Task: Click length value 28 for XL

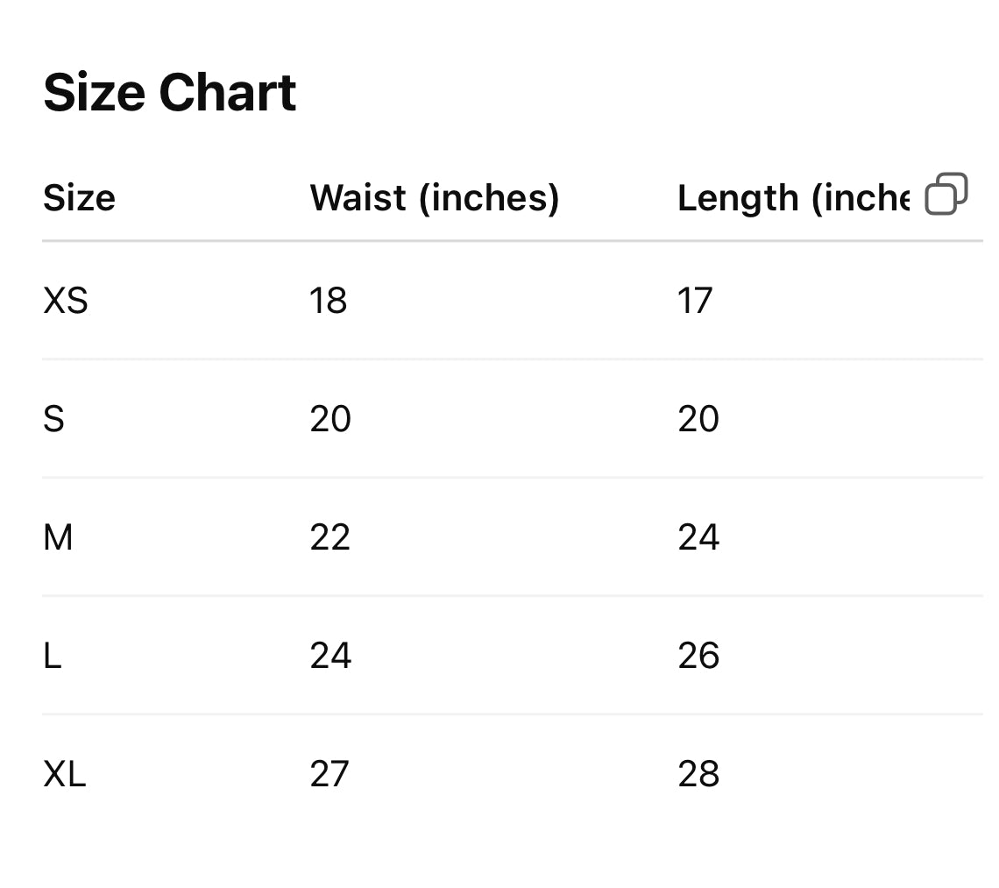Action: click(x=699, y=774)
